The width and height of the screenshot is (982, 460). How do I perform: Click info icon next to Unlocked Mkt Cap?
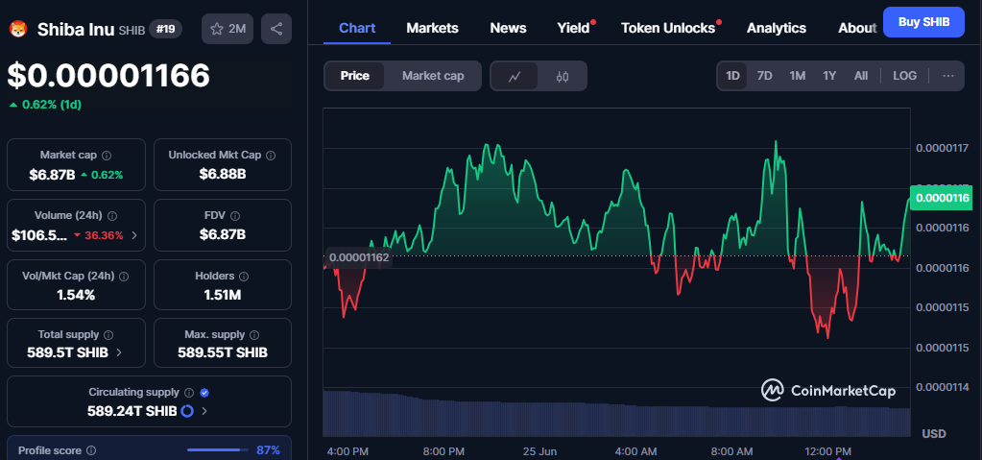[271, 155]
